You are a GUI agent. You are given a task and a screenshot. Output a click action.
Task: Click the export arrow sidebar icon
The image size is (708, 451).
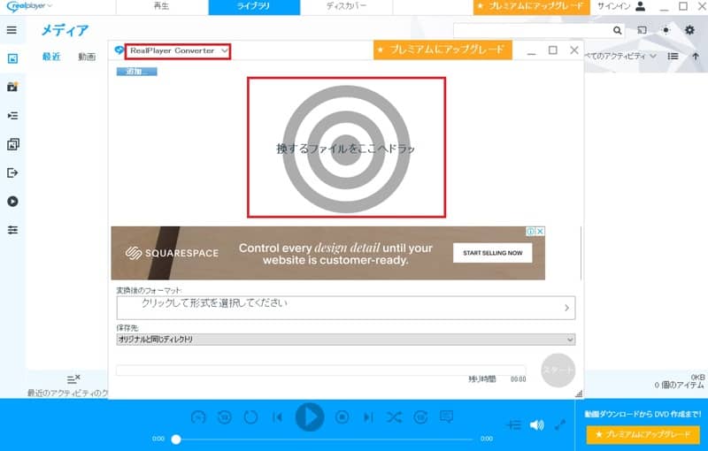(12, 172)
